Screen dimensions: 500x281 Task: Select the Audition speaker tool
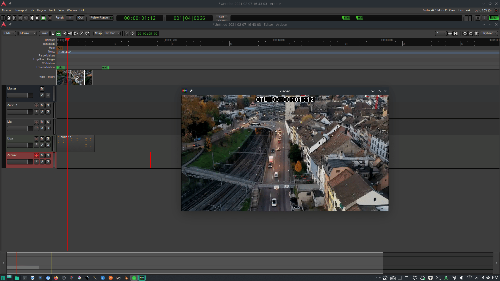pyautogui.click(x=70, y=34)
